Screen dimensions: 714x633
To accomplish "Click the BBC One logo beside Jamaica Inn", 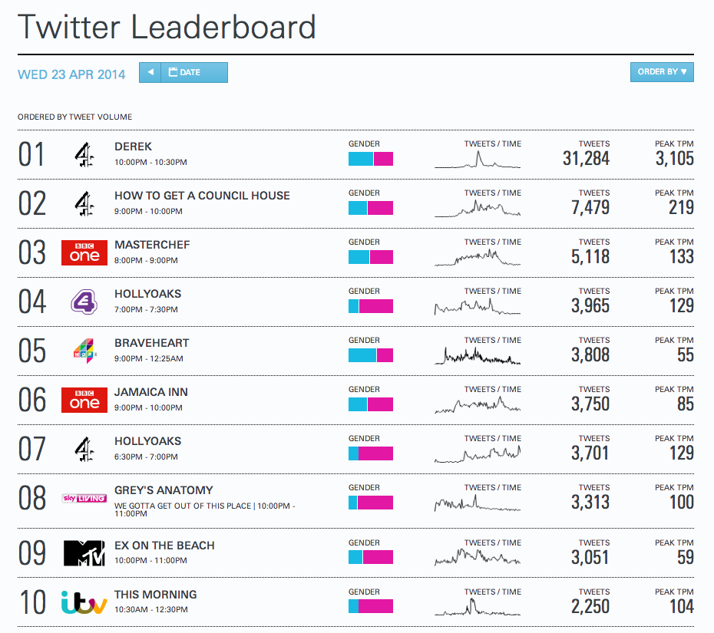I will pos(84,400).
